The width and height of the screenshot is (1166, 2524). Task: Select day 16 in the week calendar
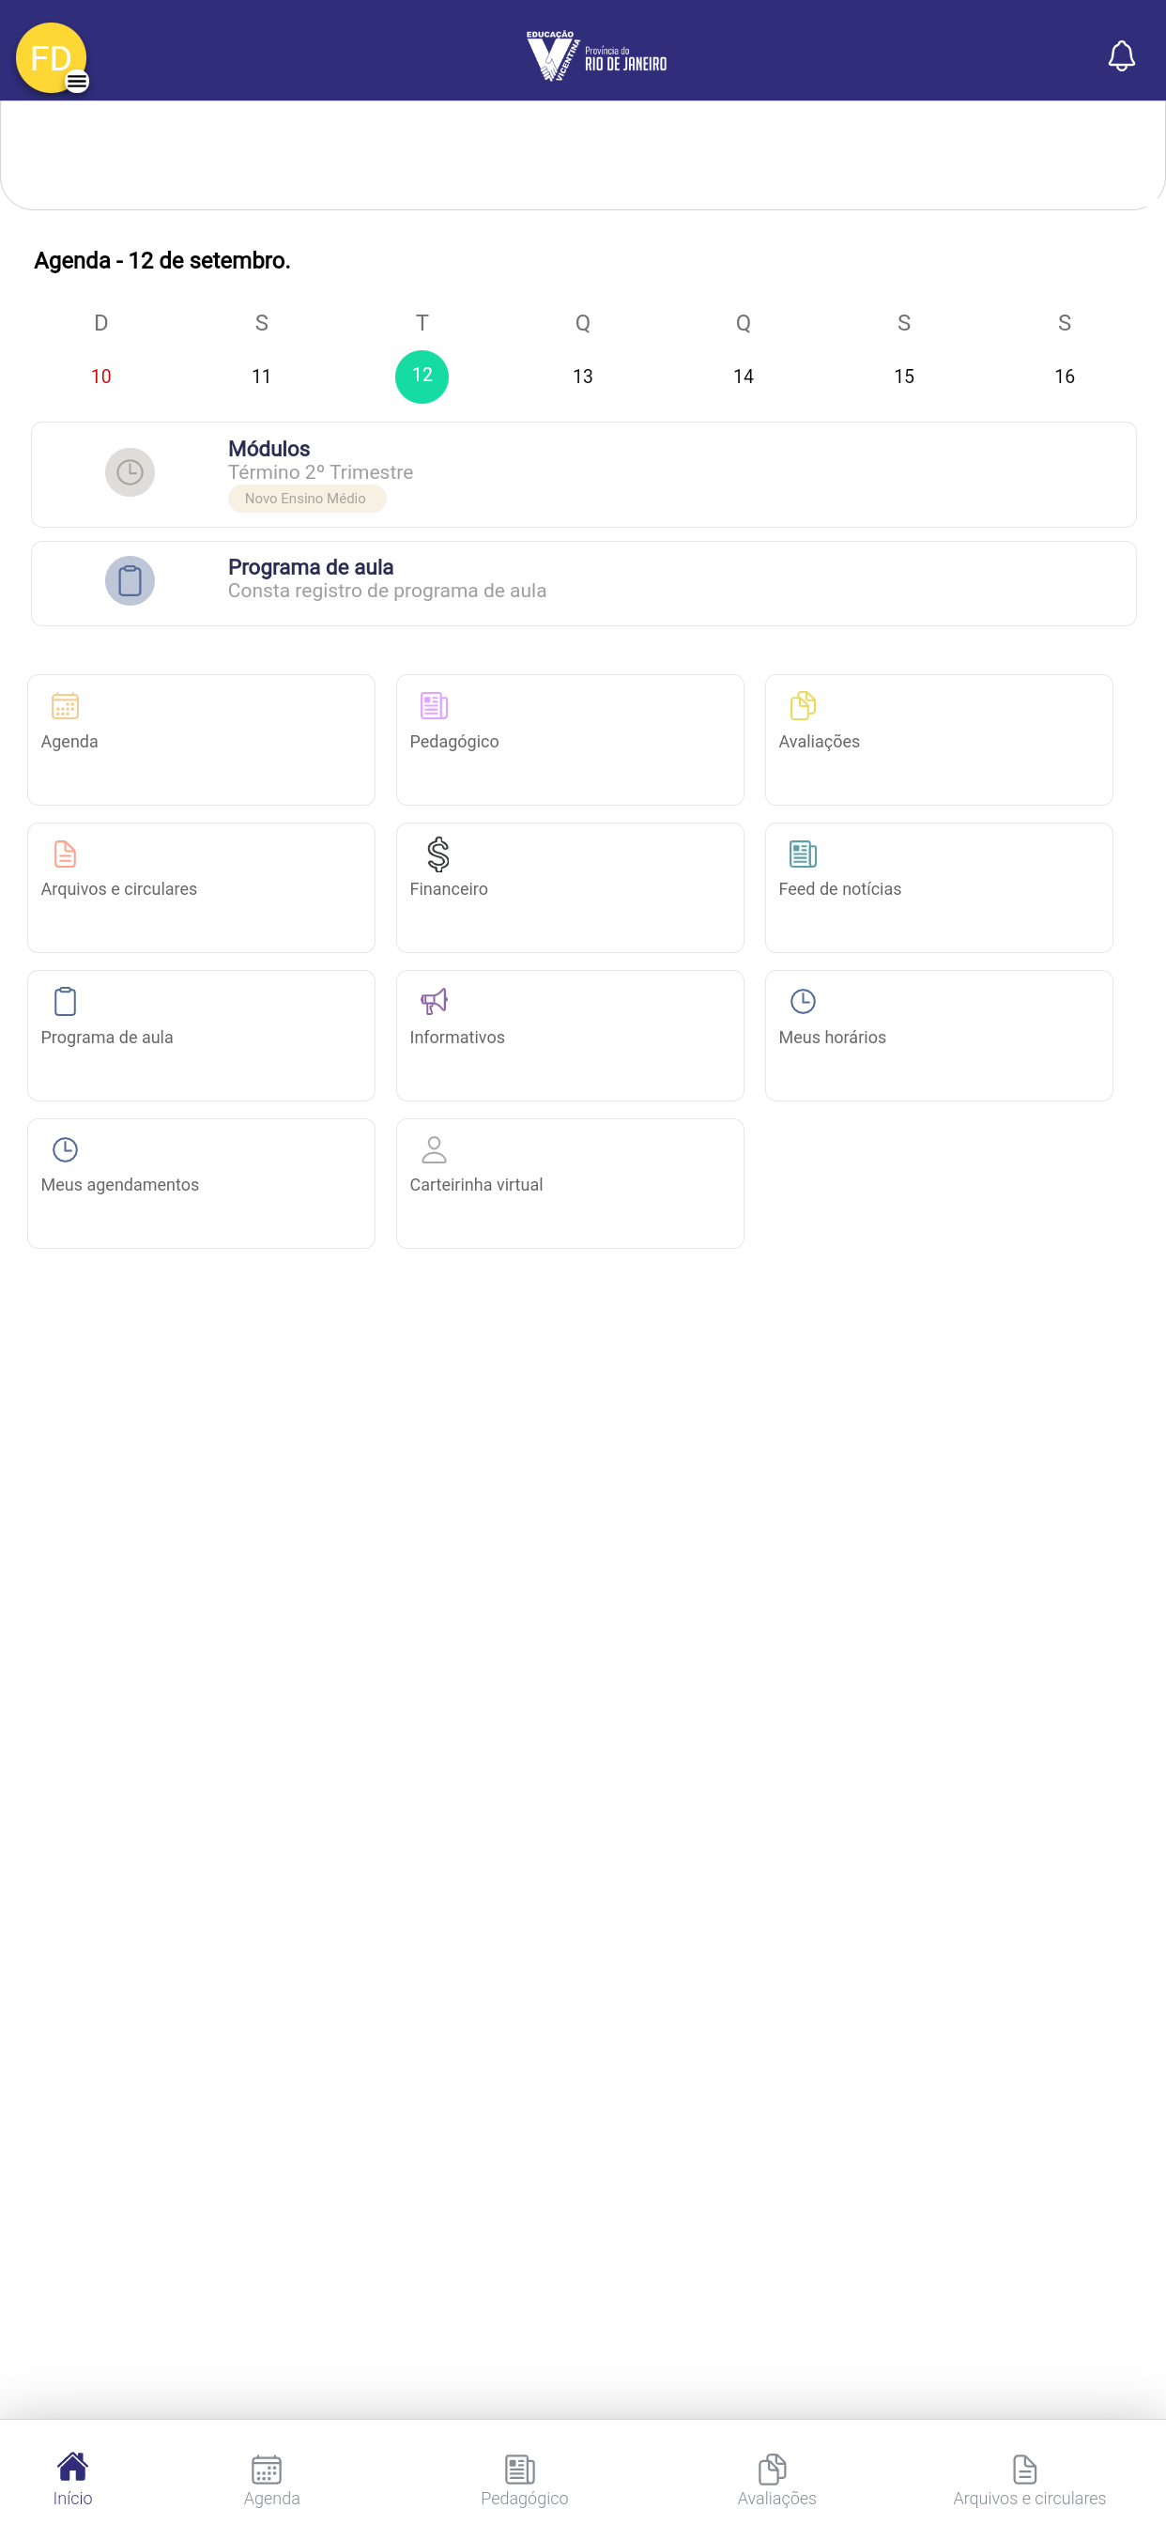pyautogui.click(x=1065, y=377)
